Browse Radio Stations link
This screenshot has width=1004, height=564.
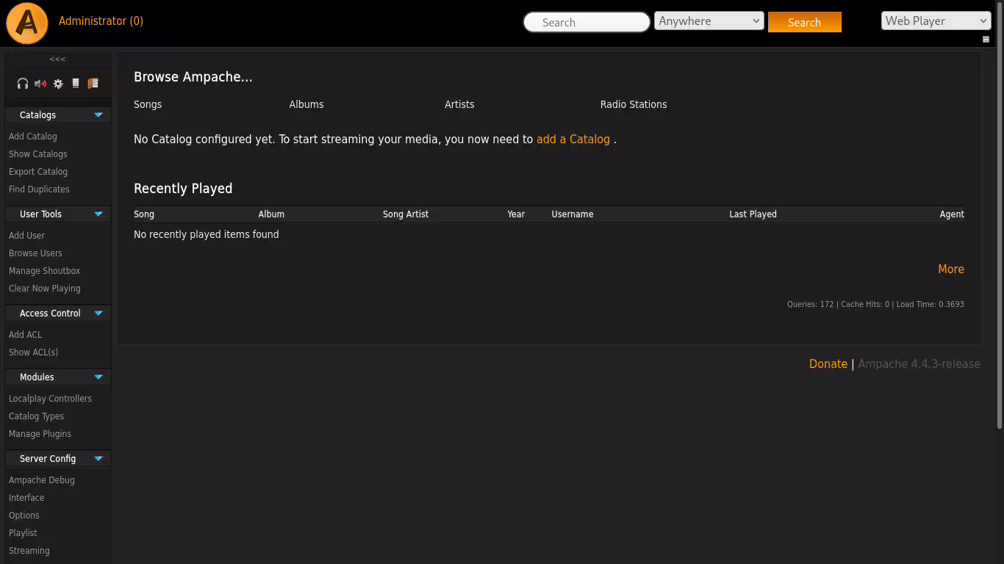[634, 104]
